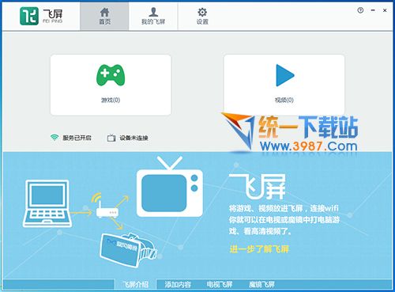
Task: Click the FeiPing logo icon
Action: (x=29, y=17)
